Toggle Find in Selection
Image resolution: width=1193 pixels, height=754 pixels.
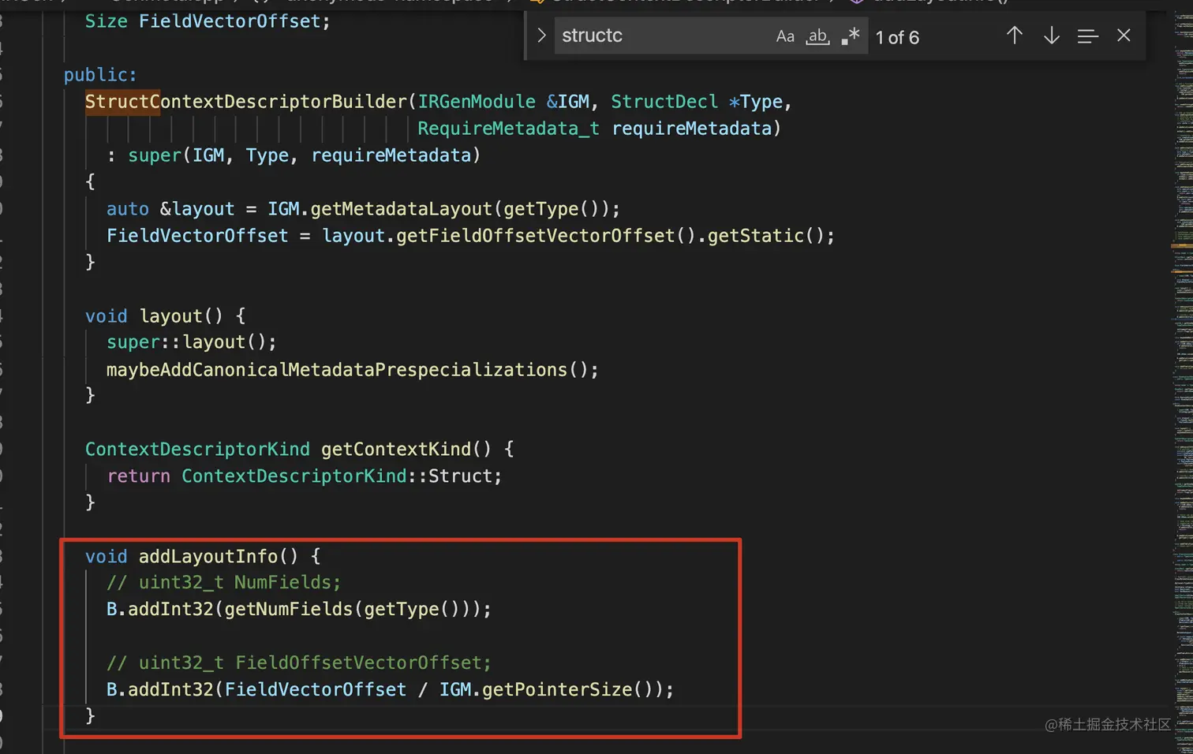click(1087, 36)
